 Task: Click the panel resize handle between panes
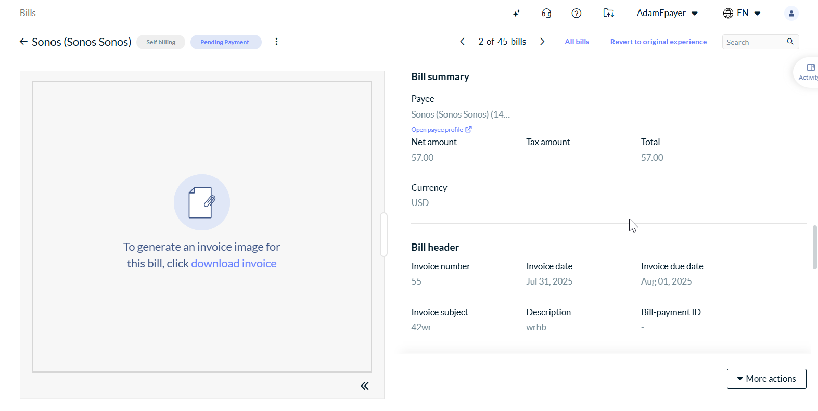click(384, 235)
